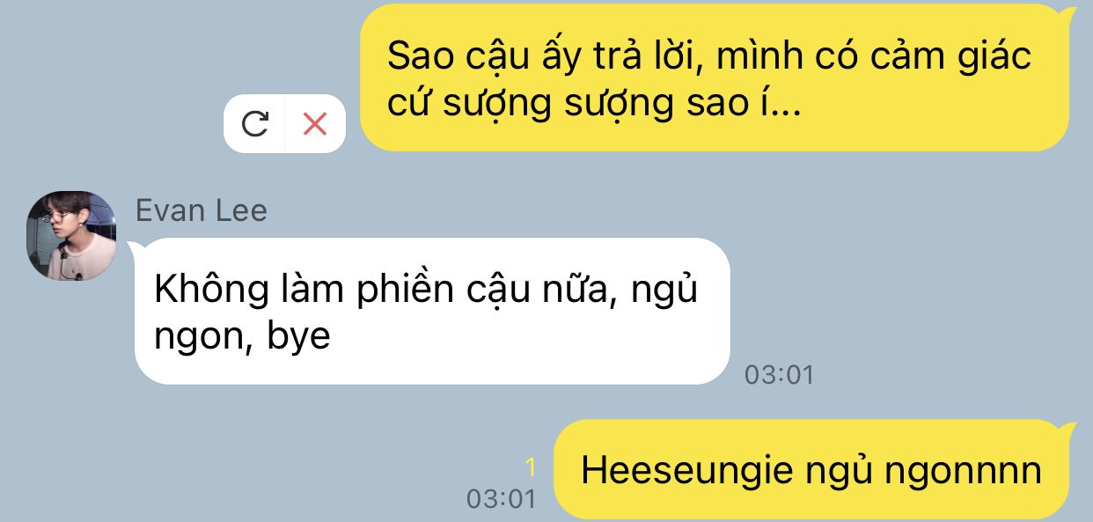
Task: Resend the failed message with retry icon
Action: (x=254, y=124)
